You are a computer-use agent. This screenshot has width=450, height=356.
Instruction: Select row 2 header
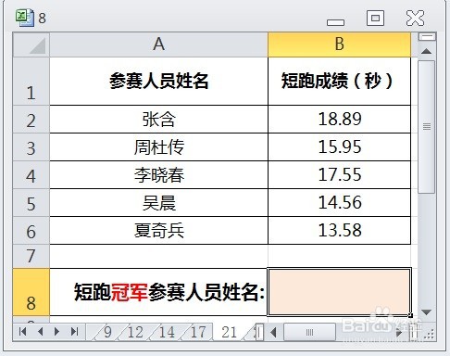coord(31,120)
